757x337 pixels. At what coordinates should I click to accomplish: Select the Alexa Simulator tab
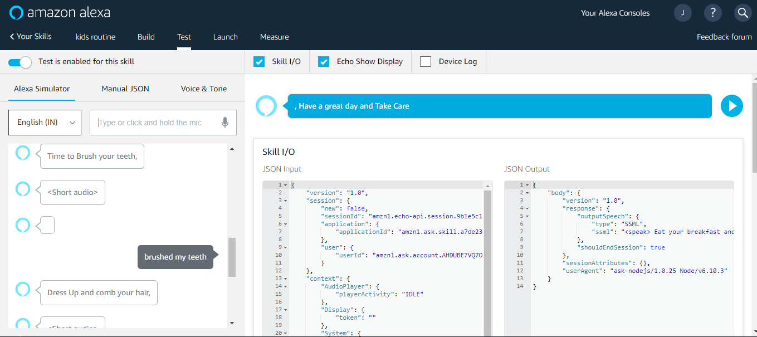(x=42, y=89)
